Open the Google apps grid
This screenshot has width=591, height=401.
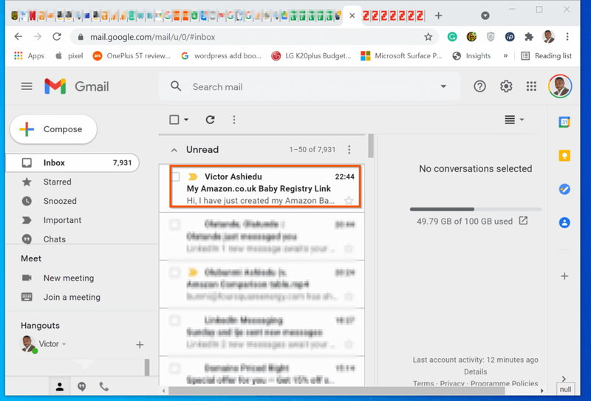[x=531, y=86]
